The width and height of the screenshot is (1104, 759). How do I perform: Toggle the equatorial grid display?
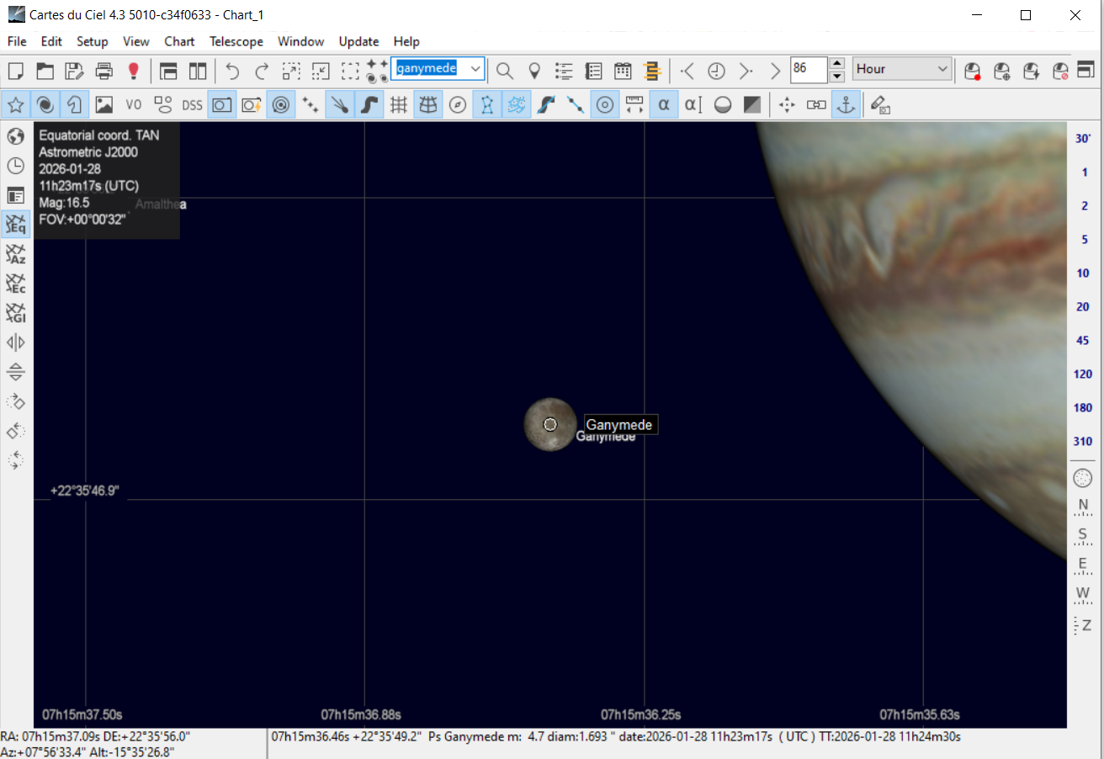point(428,104)
